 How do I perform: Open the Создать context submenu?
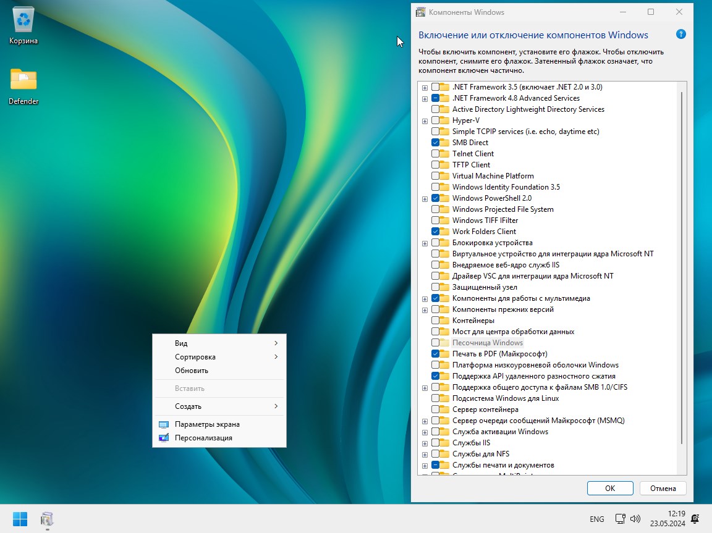click(x=219, y=406)
